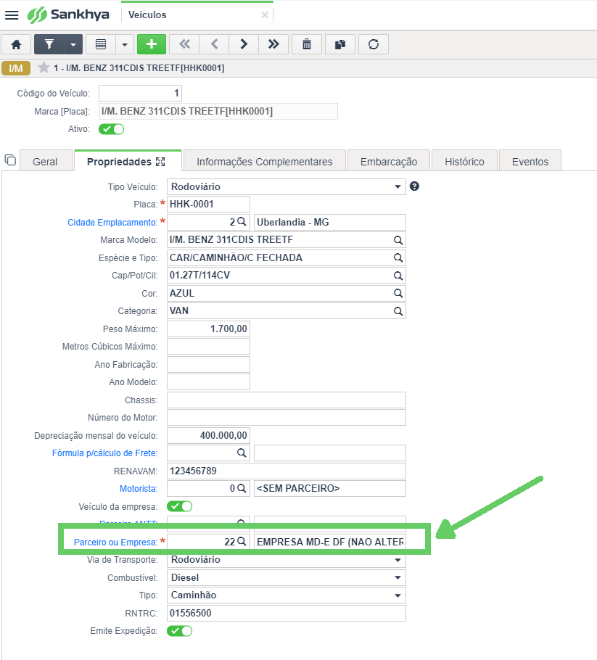Duplicate the current record
The width and height of the screenshot is (597, 660).
[x=340, y=44]
